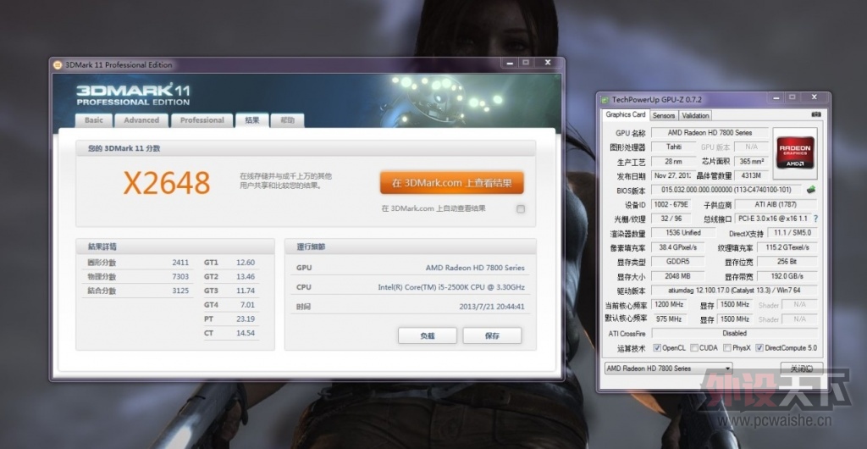Viewport: 867px width, 449px height.
Task: Click the GT4 result 7.01
Action: click(247, 305)
